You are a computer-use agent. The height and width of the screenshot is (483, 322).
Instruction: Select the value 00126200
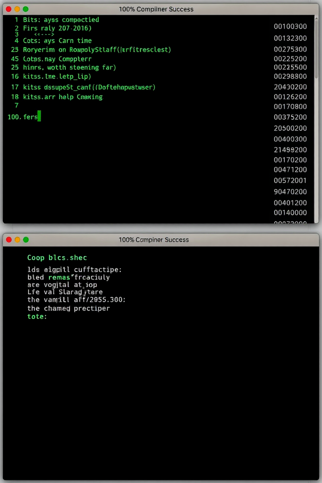click(x=290, y=97)
